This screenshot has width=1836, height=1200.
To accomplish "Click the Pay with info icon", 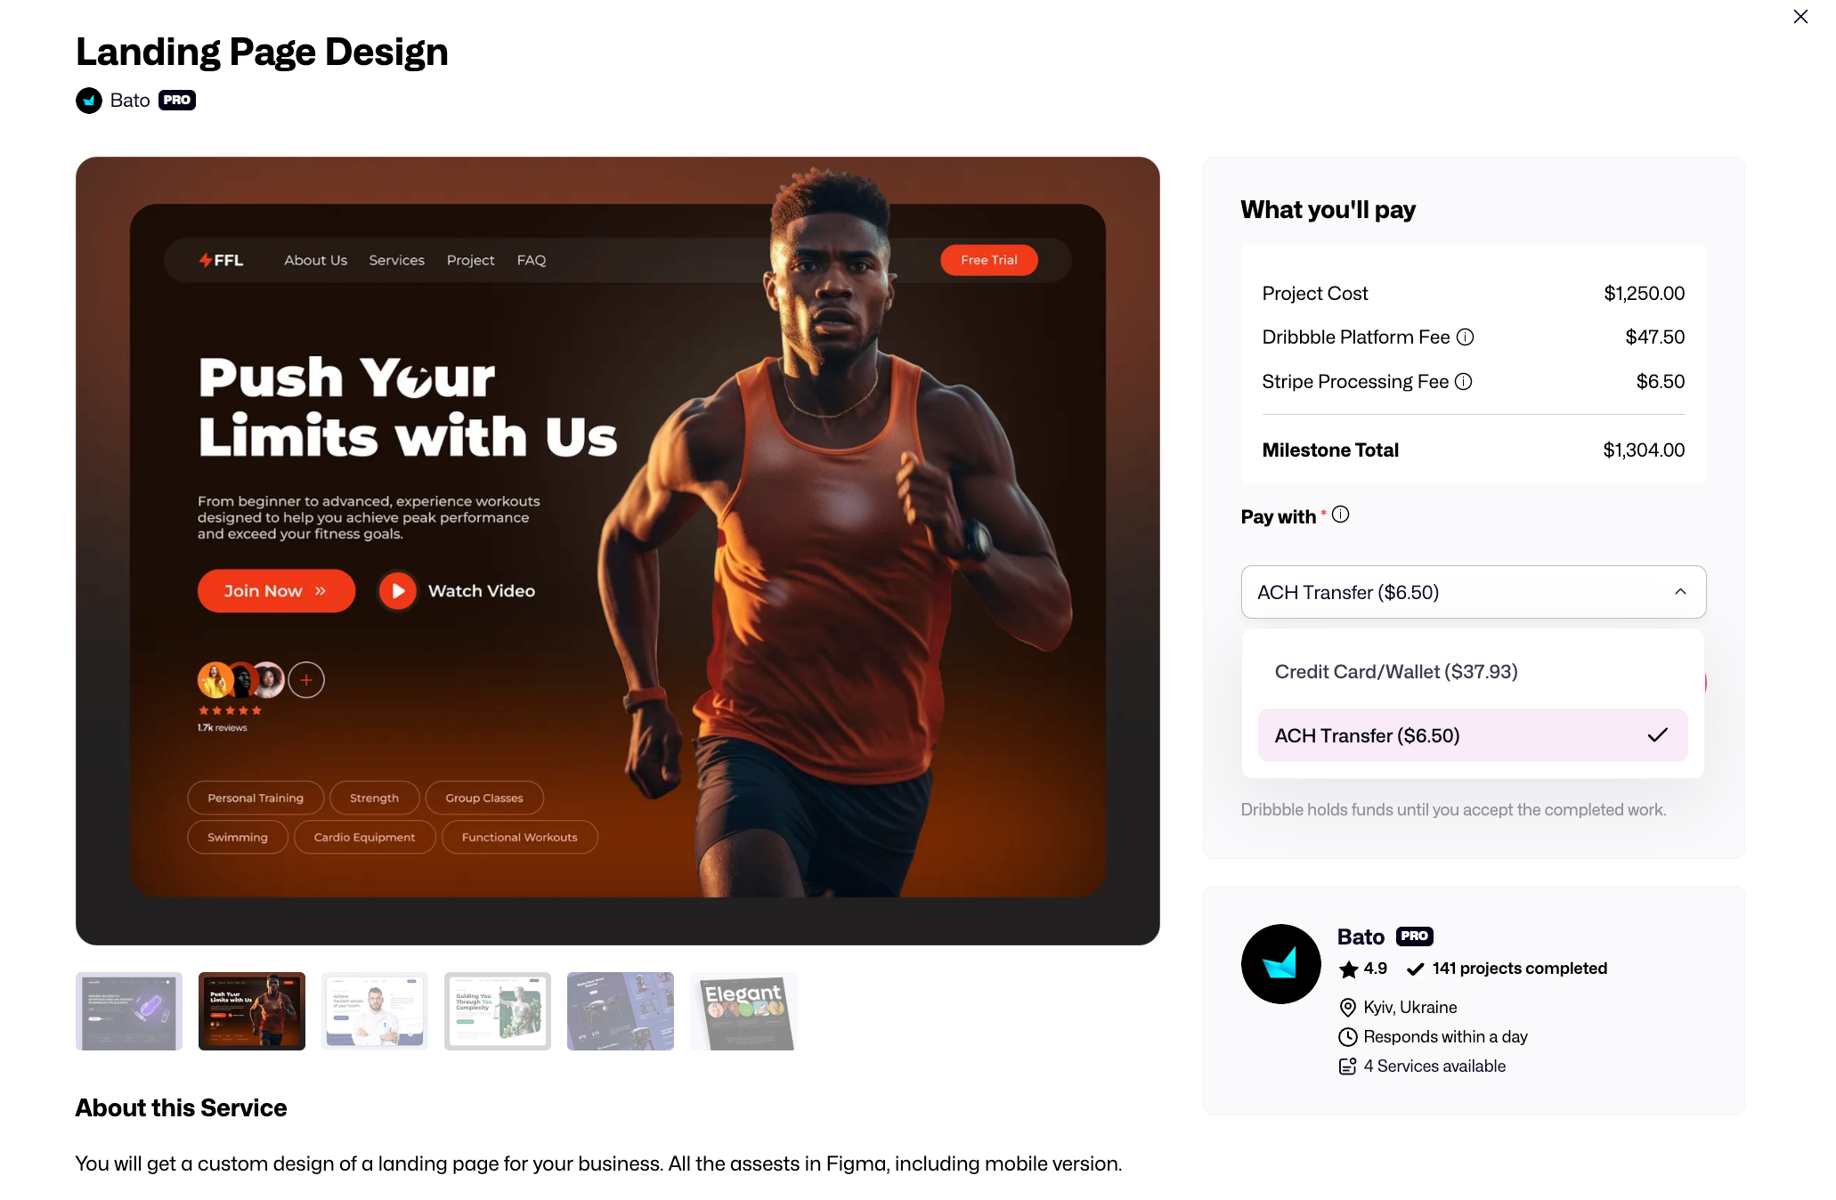I will coord(1340,515).
